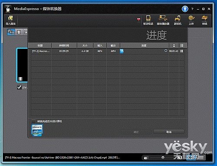Click the Convert (转换) arrows icon

(204, 20)
